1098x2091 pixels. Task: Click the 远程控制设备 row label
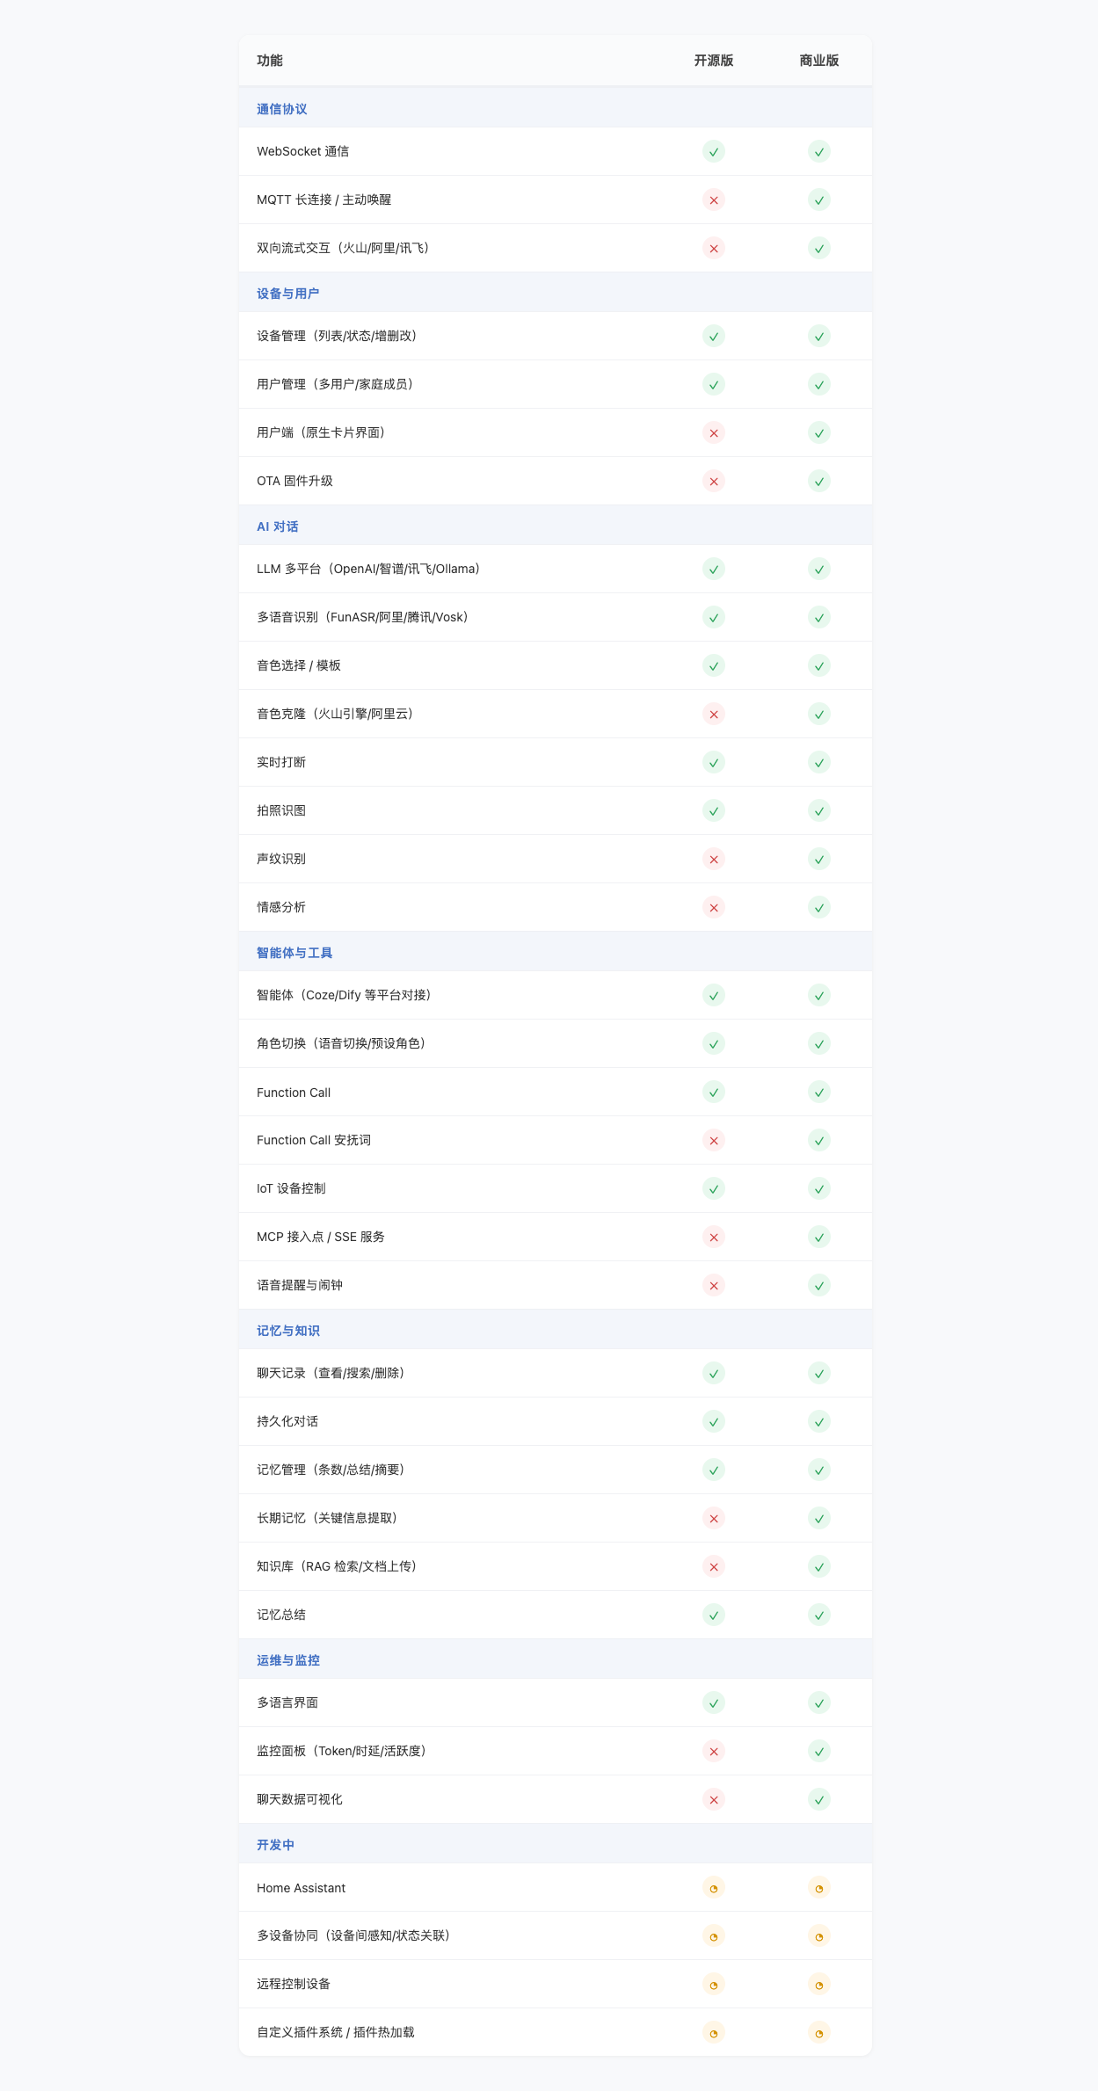point(294,1984)
